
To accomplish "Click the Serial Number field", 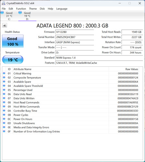I will coord(75,37).
